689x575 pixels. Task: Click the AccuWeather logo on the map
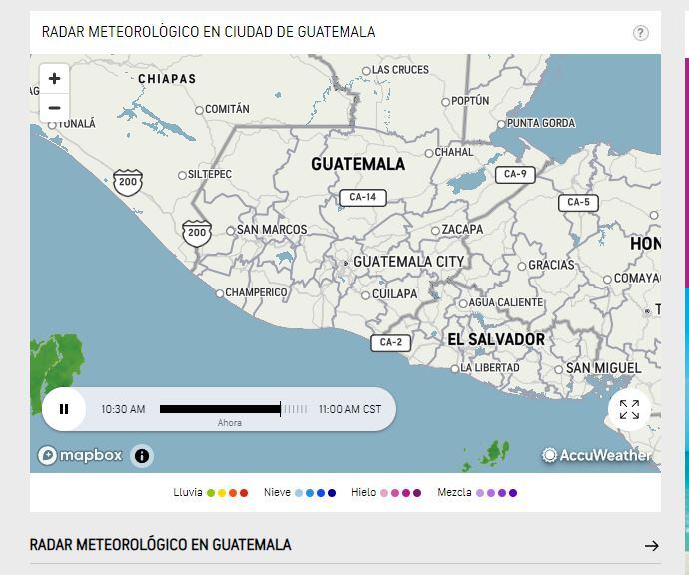point(597,455)
